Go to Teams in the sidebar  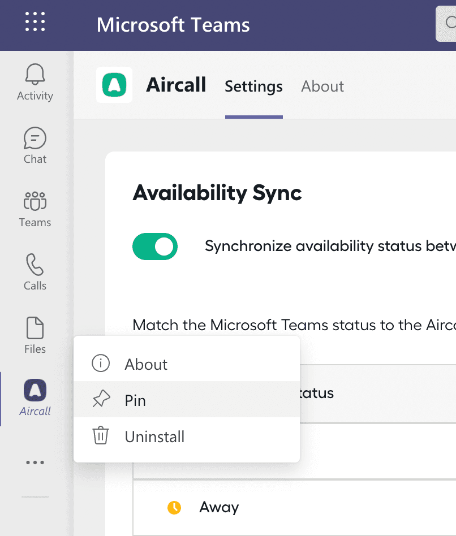coord(35,209)
